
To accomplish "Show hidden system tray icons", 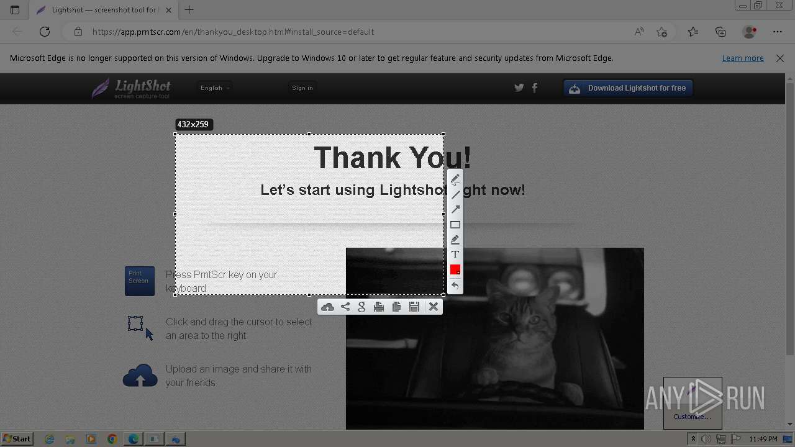I will click(x=693, y=439).
